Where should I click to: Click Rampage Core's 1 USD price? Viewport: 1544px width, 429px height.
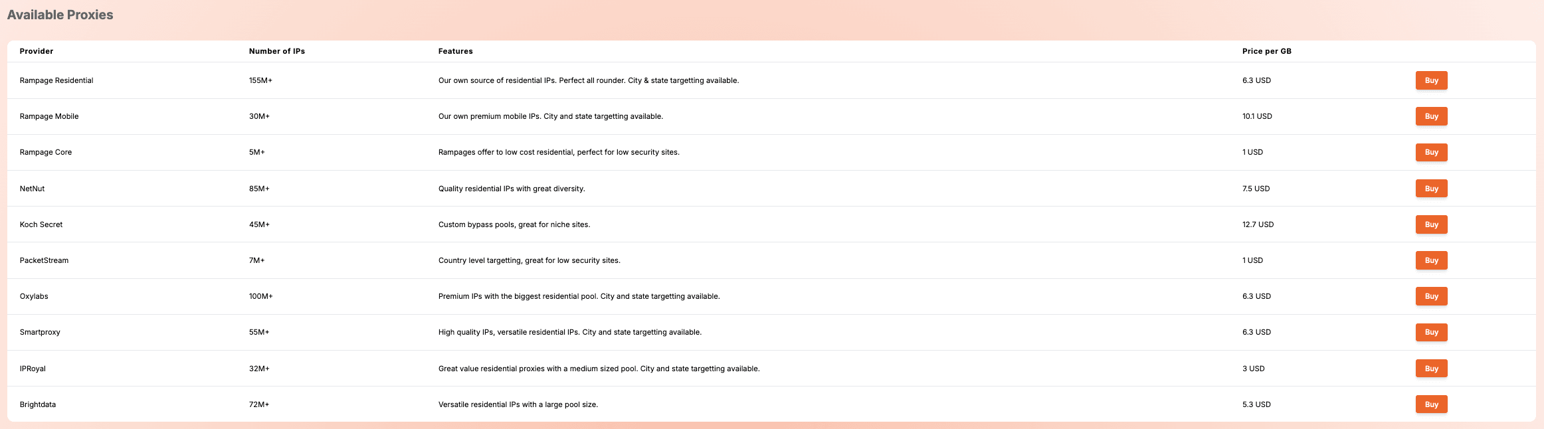[x=1252, y=152]
